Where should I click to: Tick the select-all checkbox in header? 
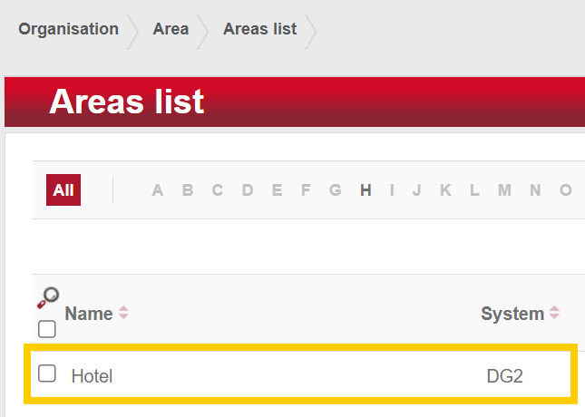pos(47,329)
